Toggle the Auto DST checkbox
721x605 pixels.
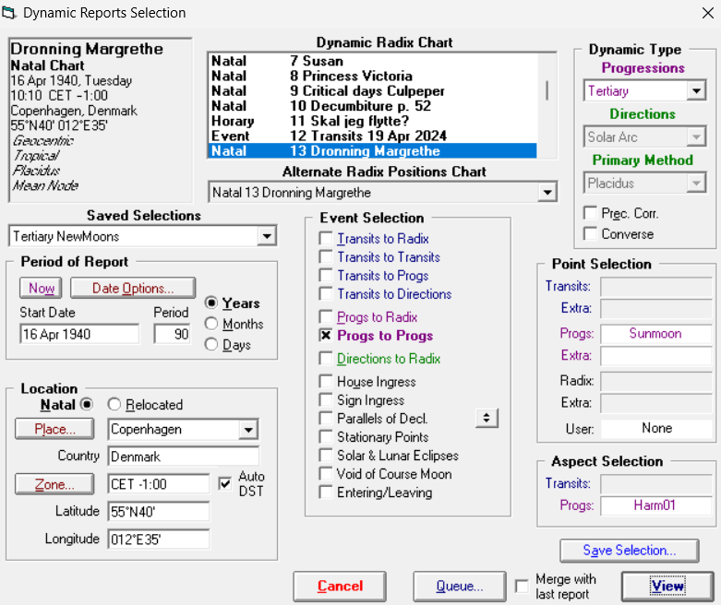225,484
